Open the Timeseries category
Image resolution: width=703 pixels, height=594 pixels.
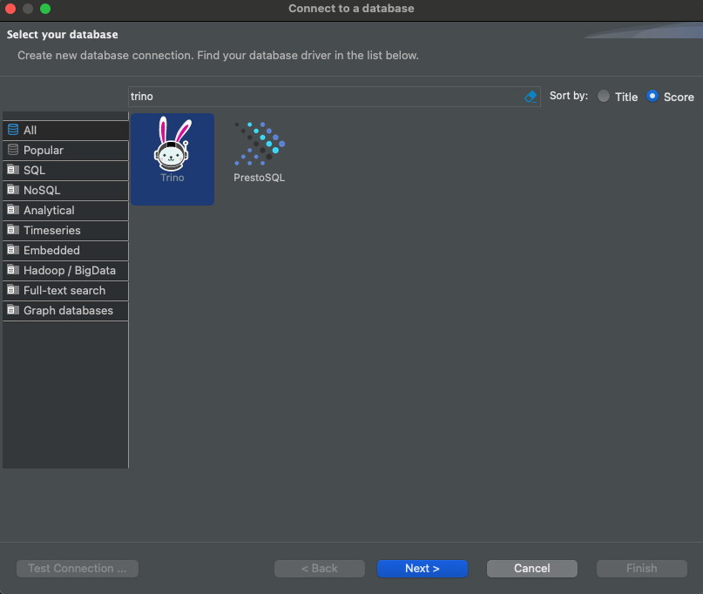point(65,231)
